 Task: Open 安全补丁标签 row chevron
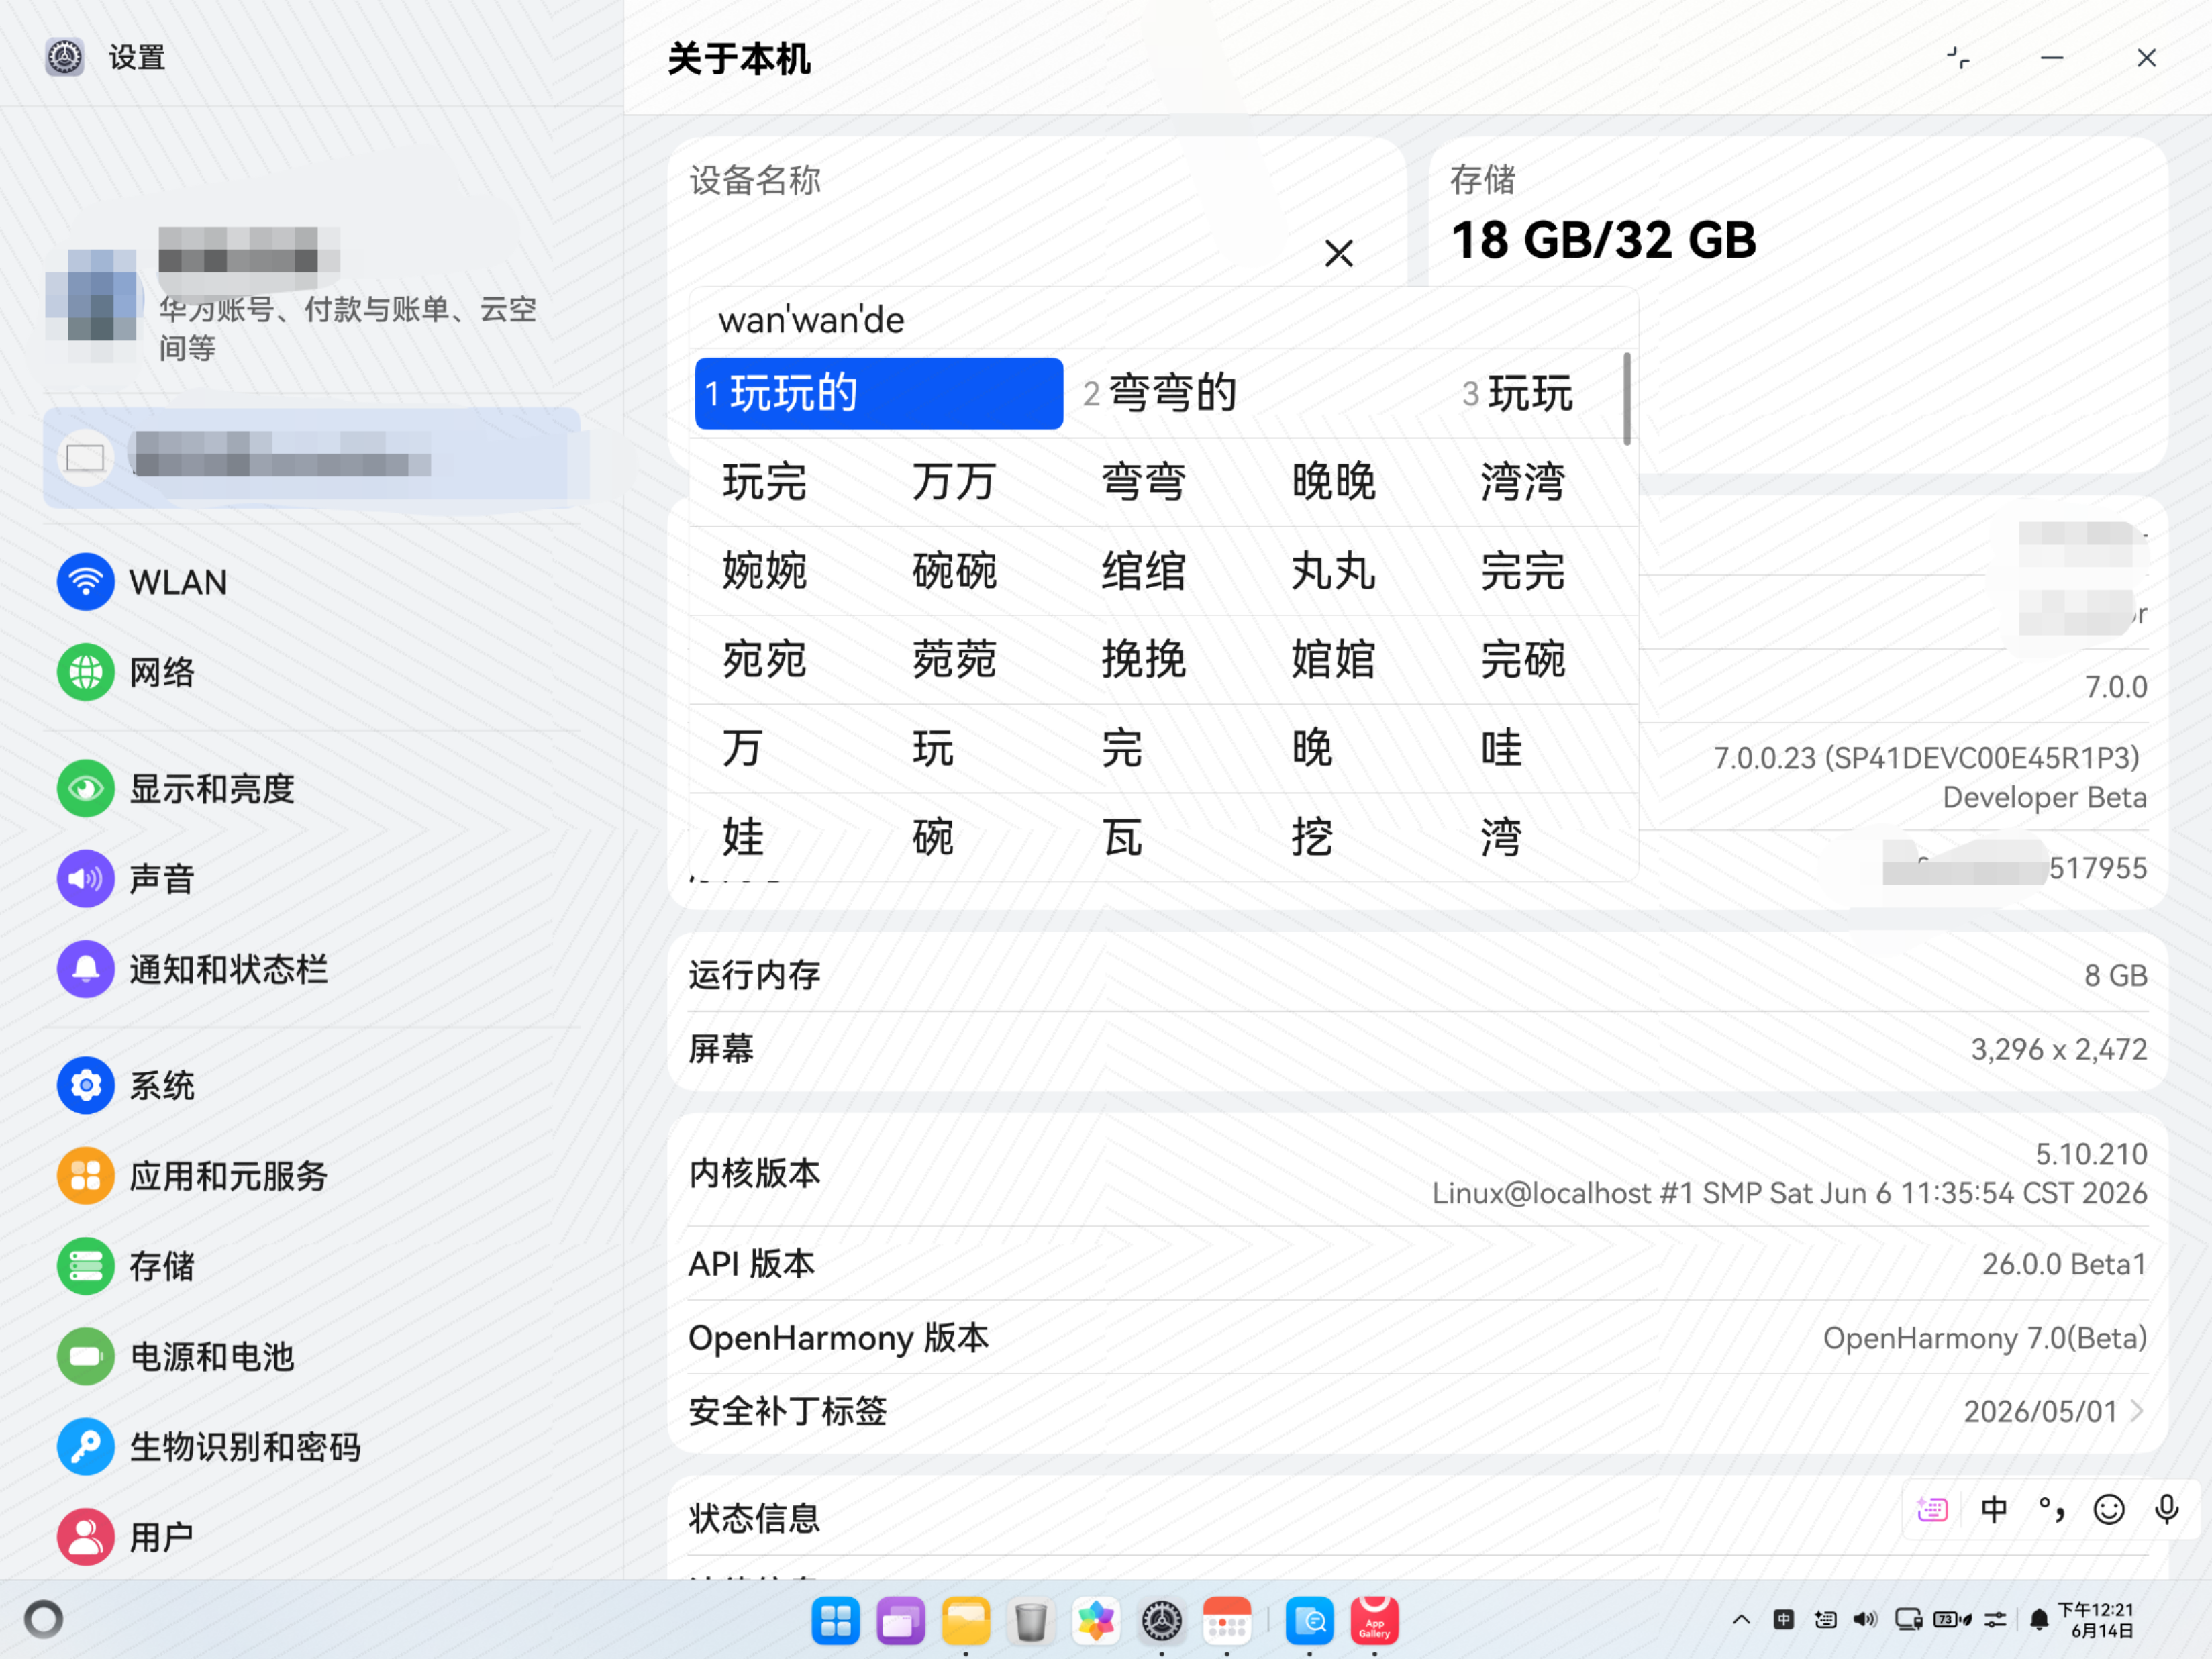click(x=2137, y=1411)
